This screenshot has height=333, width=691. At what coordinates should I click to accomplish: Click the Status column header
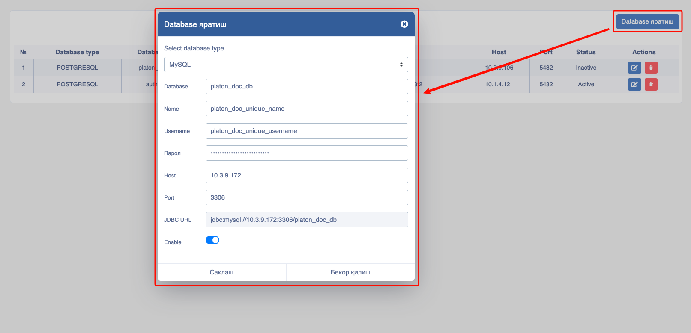586,52
